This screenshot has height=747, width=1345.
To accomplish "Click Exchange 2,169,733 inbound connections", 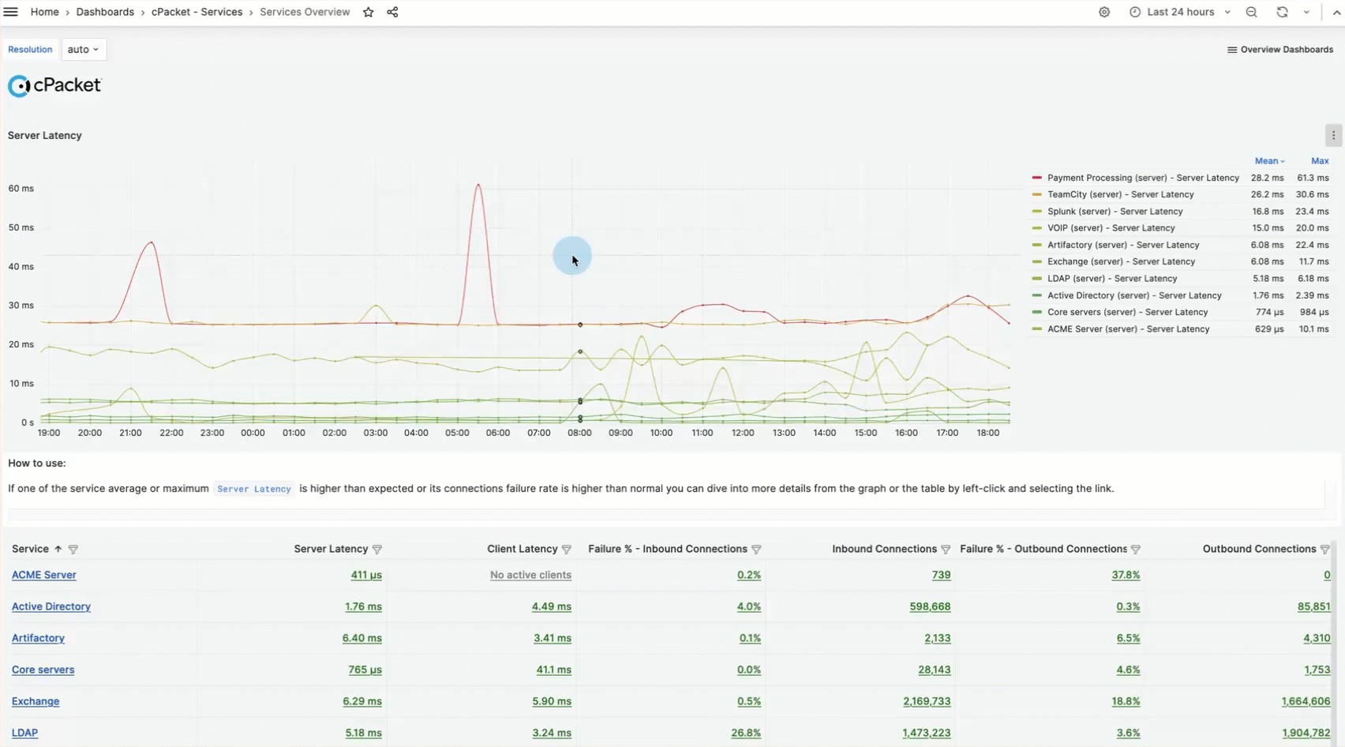I will pos(927,701).
